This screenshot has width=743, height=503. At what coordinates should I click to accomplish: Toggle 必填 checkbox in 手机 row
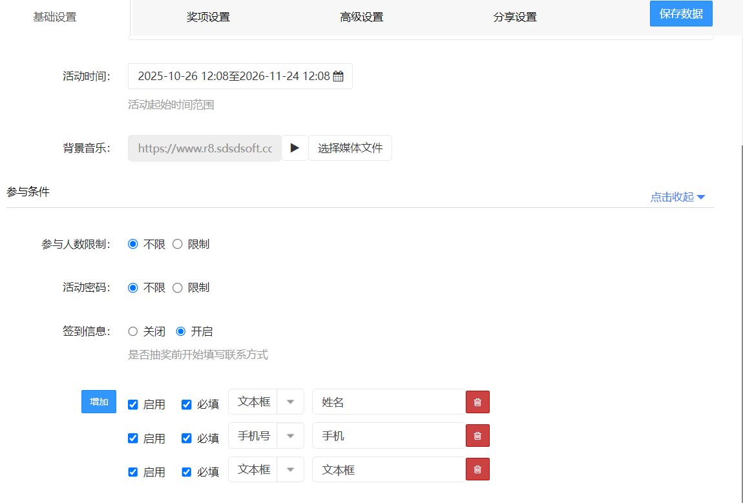click(186, 438)
